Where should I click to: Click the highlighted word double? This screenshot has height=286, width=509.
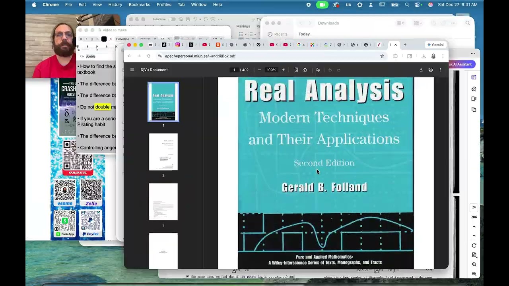(x=102, y=107)
